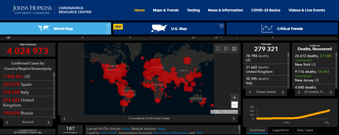Viewport: 339px width, 135px height.
Task: Show previous US Deaths panel
Action: (298, 92)
